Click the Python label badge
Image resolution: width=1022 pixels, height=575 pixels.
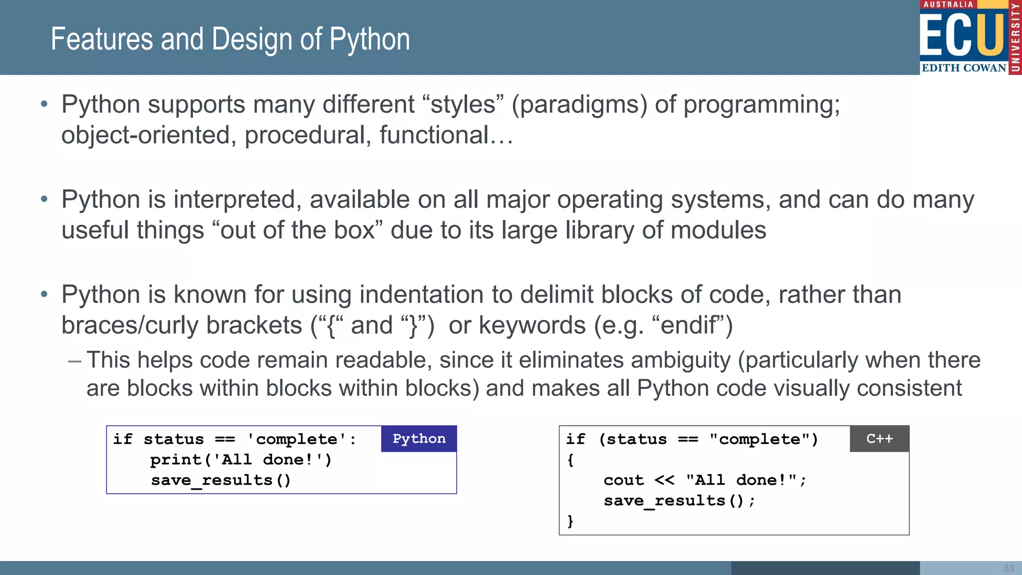419,439
